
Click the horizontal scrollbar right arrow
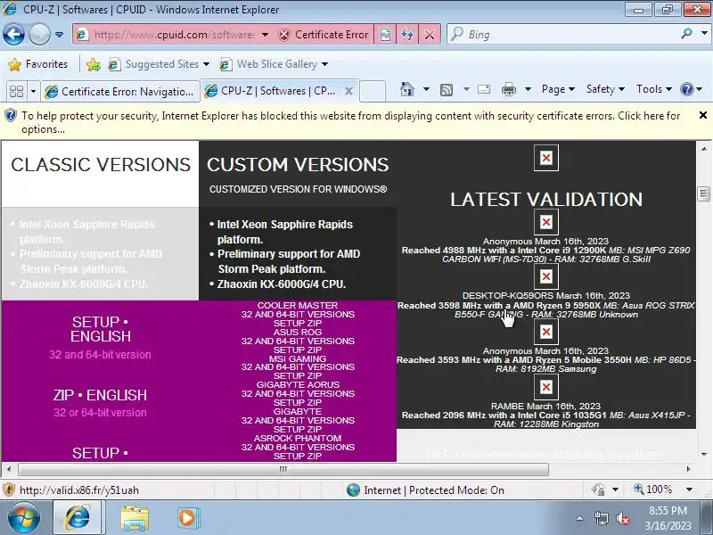pos(688,469)
